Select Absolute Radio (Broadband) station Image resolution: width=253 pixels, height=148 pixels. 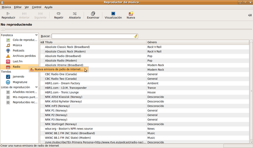click(145, 56)
